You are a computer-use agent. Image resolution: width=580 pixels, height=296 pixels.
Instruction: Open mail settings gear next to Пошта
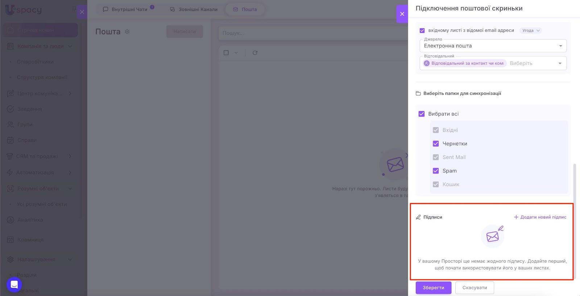click(127, 31)
